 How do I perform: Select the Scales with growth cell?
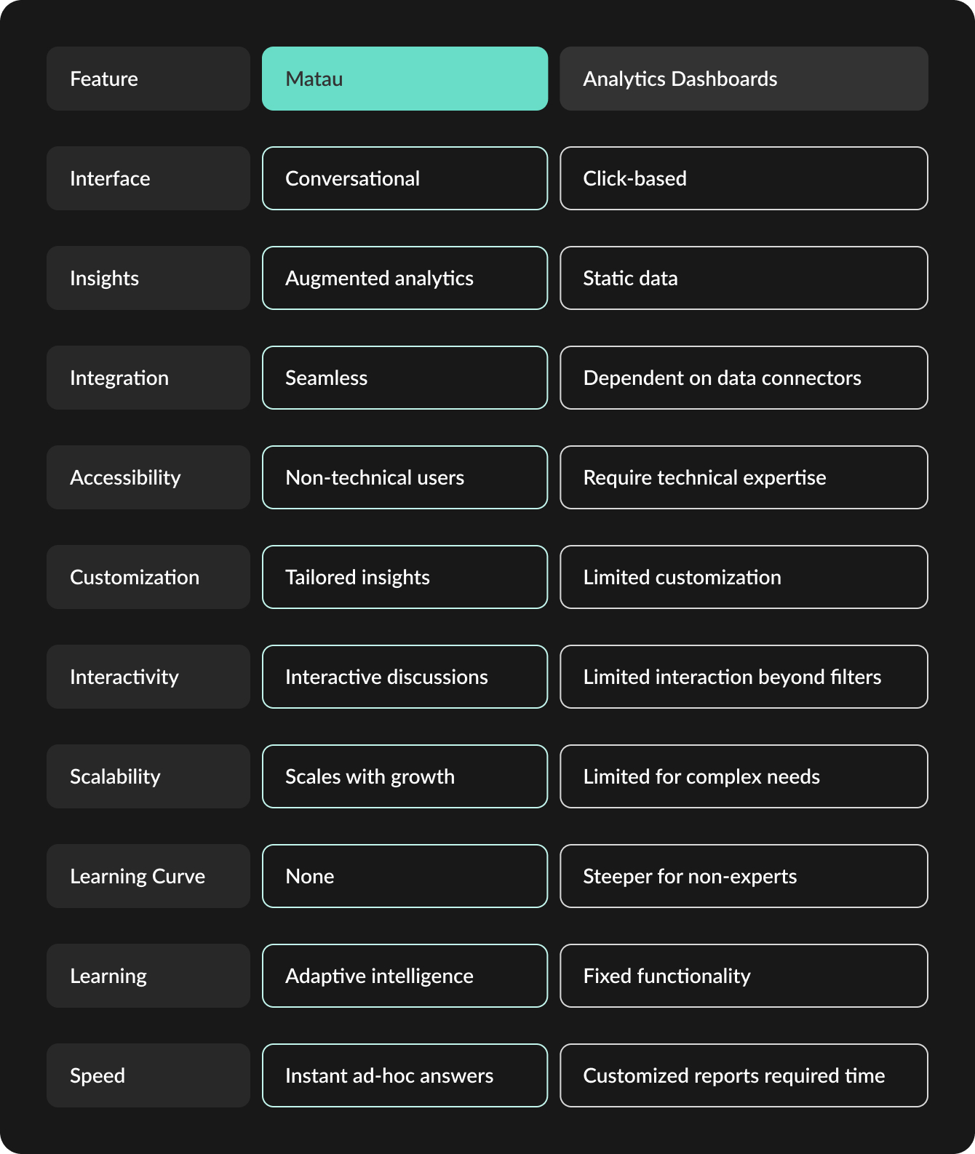(405, 776)
